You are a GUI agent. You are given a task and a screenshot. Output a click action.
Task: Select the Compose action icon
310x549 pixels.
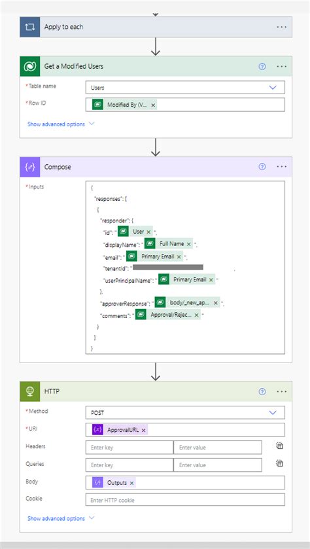(29, 167)
